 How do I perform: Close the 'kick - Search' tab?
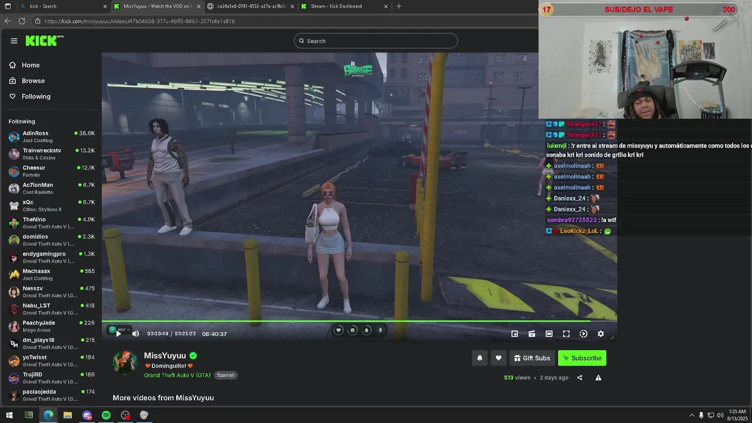click(x=105, y=6)
